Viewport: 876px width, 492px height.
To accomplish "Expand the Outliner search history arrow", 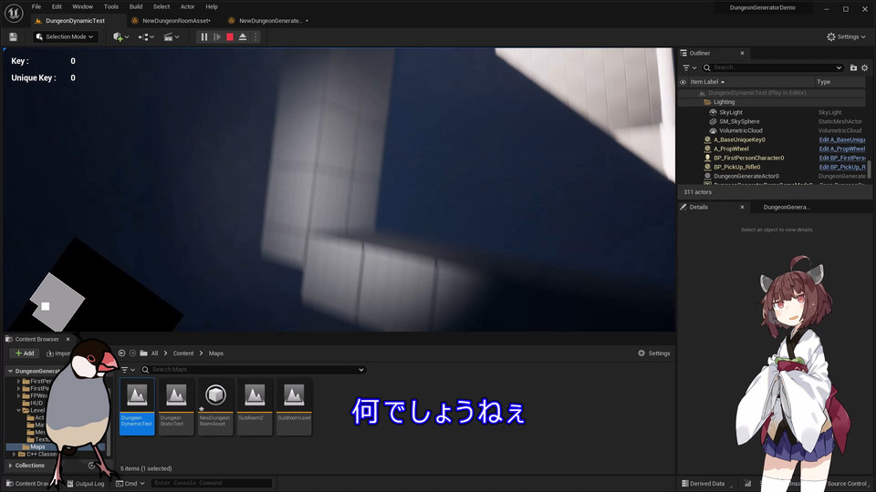I will 839,67.
